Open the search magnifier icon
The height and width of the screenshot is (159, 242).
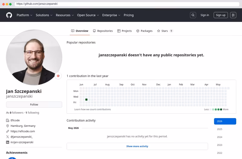tap(193, 15)
